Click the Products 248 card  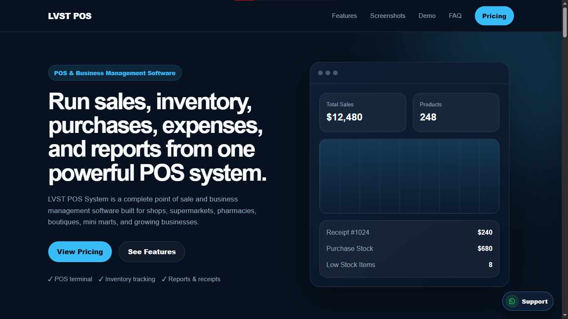click(456, 113)
